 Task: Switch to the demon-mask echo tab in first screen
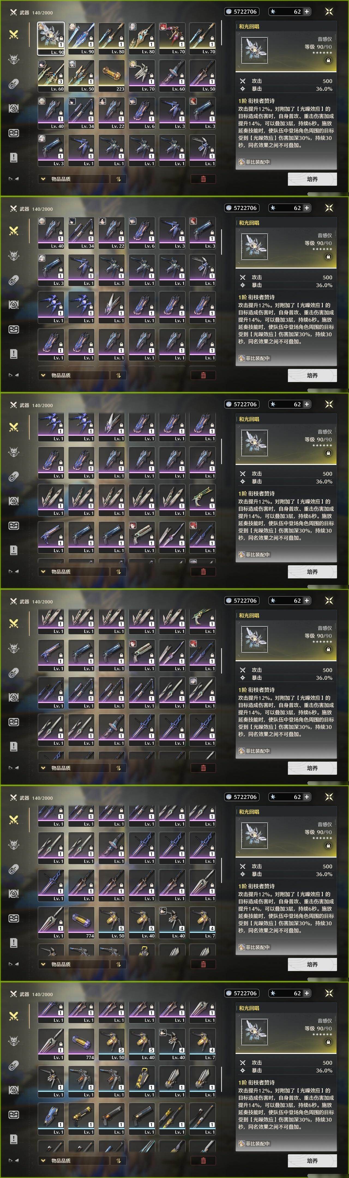(x=14, y=59)
